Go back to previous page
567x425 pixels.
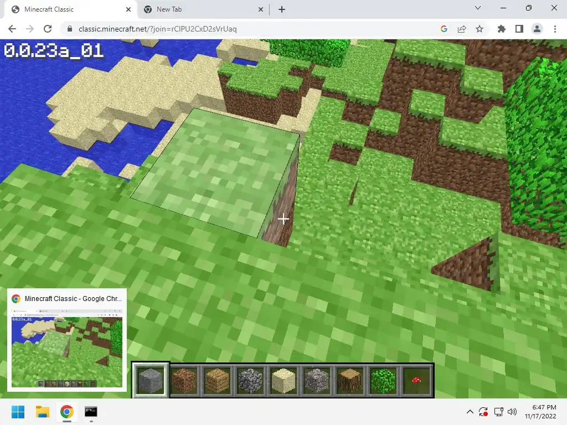[x=12, y=29]
